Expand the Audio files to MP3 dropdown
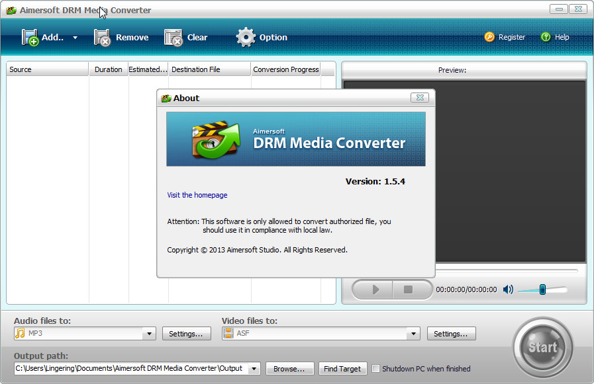The width and height of the screenshot is (594, 384). pyautogui.click(x=149, y=333)
